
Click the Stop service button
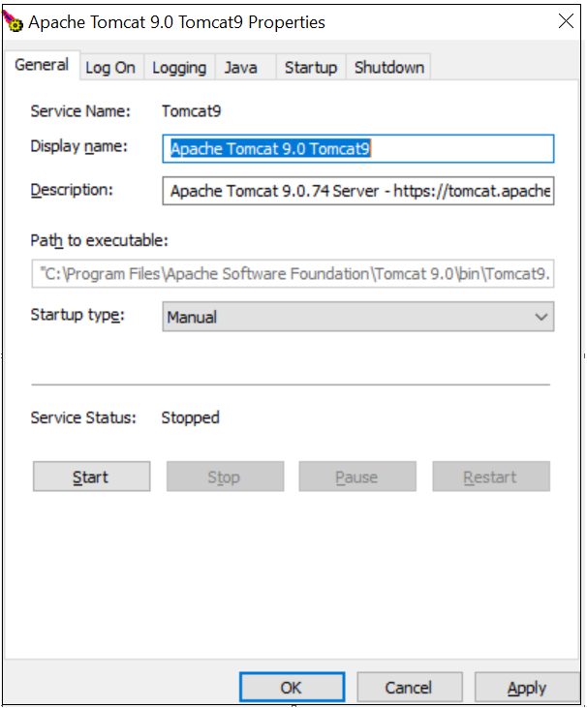click(x=225, y=477)
